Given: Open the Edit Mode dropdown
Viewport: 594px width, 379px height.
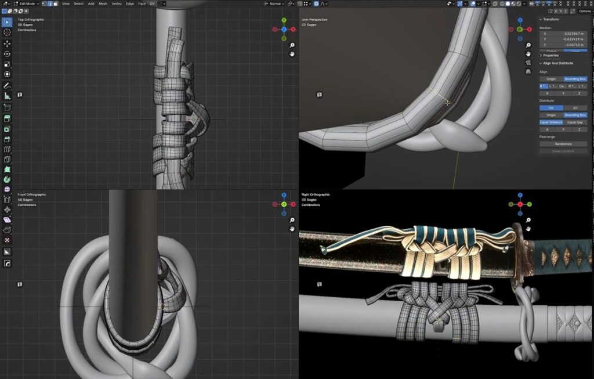Looking at the screenshot, I should (28, 3).
